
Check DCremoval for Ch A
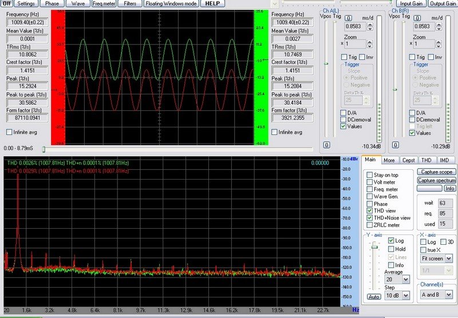coord(343,120)
